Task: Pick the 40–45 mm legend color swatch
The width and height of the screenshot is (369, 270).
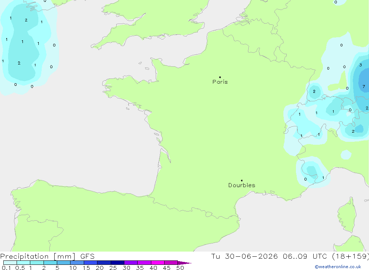Action: (158, 263)
